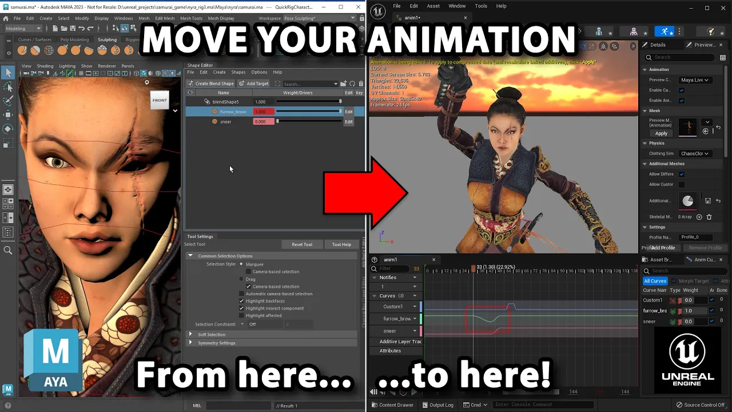Open the Cmd console type dropdown
Screen dimensions: 732x412
click(475, 405)
